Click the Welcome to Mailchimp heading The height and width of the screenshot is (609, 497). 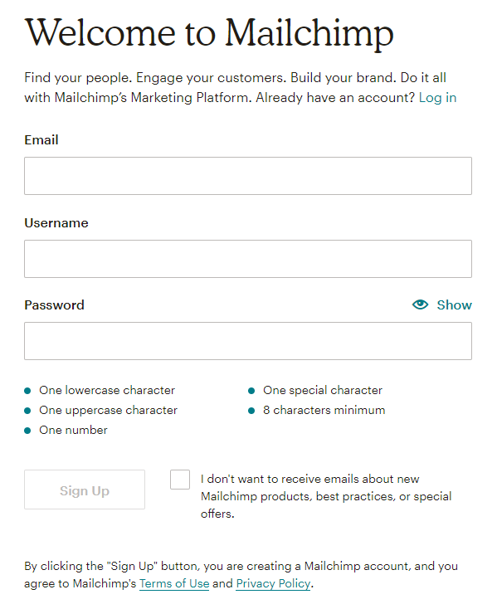click(209, 33)
